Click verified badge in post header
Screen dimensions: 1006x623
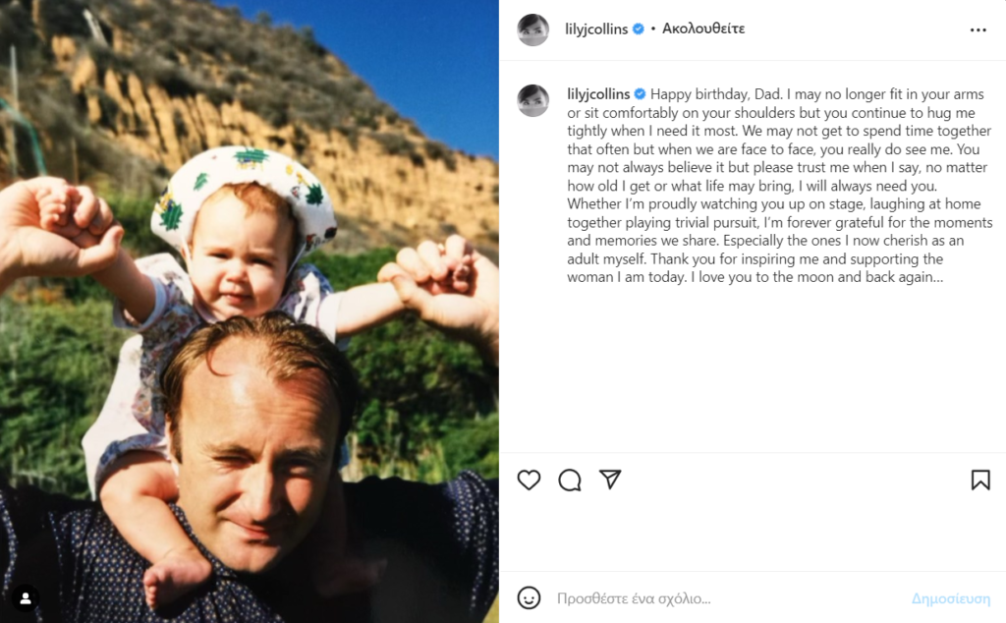[x=639, y=28]
